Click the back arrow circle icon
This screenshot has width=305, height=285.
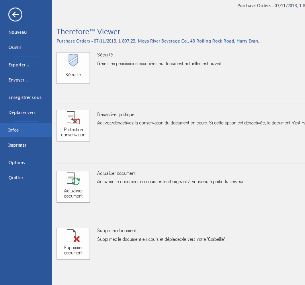(15, 15)
